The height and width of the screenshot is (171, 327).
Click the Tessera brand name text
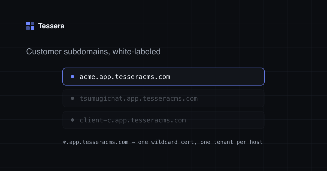pos(51,26)
